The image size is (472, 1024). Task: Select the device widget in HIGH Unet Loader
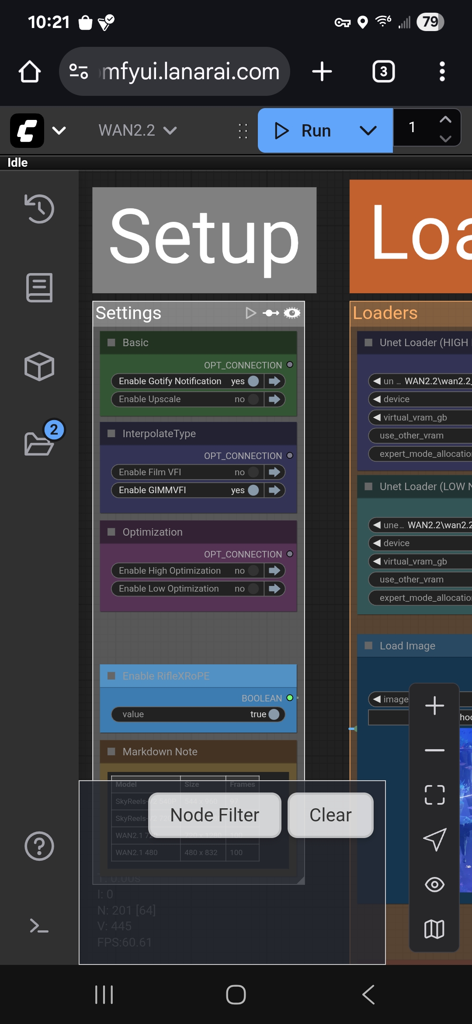(420, 399)
